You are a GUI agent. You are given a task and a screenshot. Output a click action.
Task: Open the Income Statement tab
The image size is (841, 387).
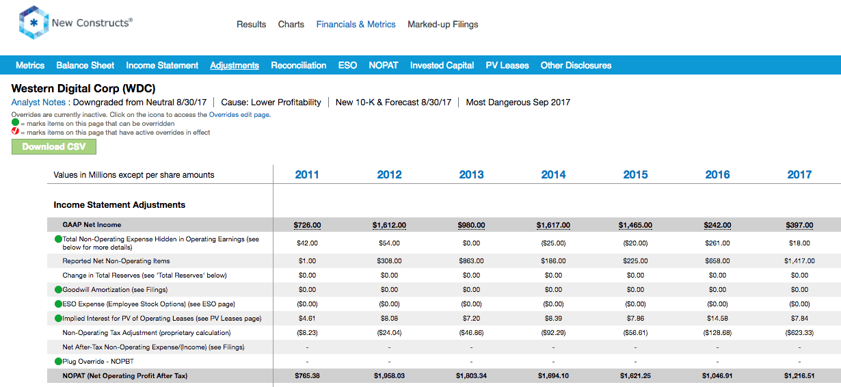point(162,66)
